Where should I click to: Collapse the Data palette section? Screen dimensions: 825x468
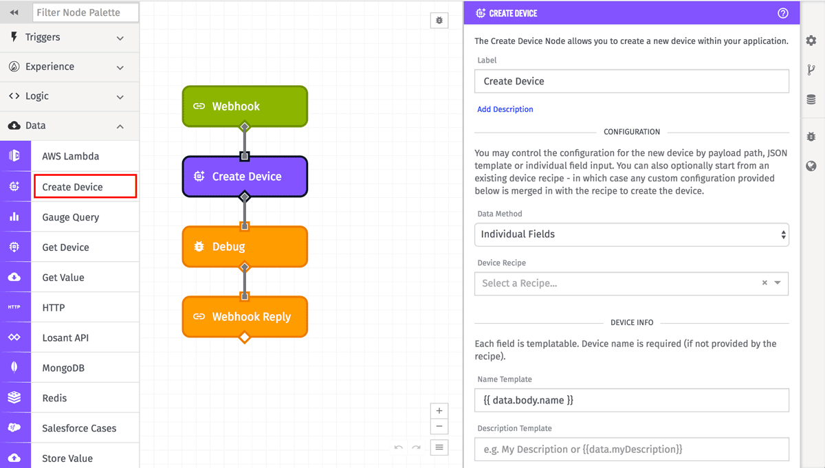coord(69,126)
